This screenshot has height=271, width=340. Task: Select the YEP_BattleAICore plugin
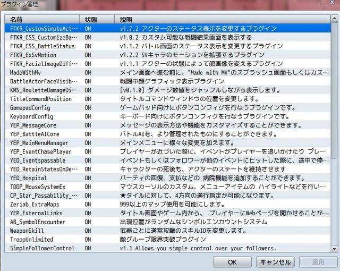pyautogui.click(x=168, y=134)
